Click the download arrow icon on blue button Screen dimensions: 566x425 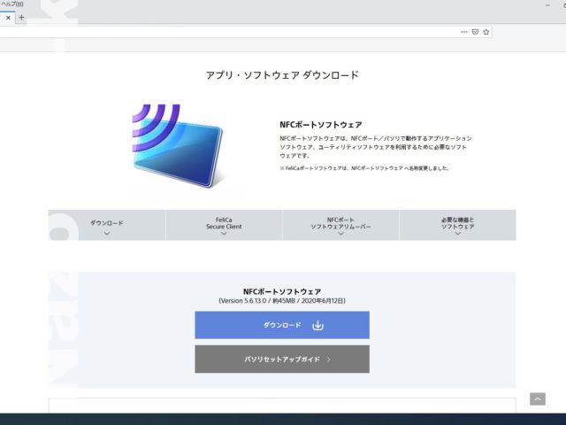point(317,325)
